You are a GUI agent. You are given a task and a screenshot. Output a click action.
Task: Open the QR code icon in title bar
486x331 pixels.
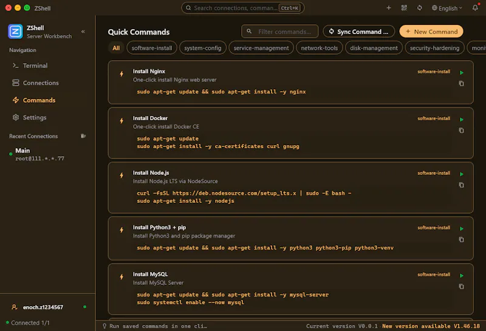coord(404,8)
